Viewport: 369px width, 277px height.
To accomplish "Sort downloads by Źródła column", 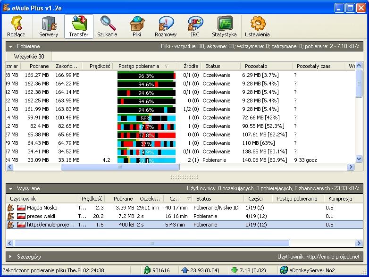I will (x=189, y=66).
